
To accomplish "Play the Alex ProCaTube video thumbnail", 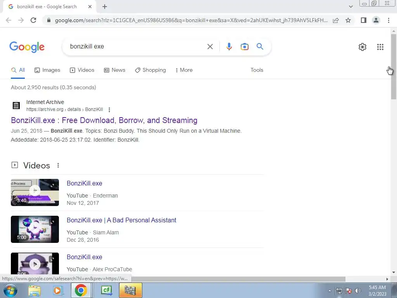I will (x=35, y=264).
